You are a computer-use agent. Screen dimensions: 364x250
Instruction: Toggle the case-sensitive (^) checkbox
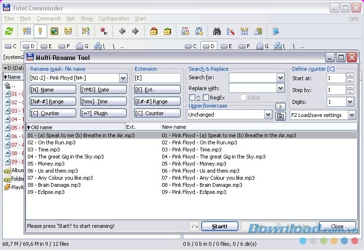(192, 98)
